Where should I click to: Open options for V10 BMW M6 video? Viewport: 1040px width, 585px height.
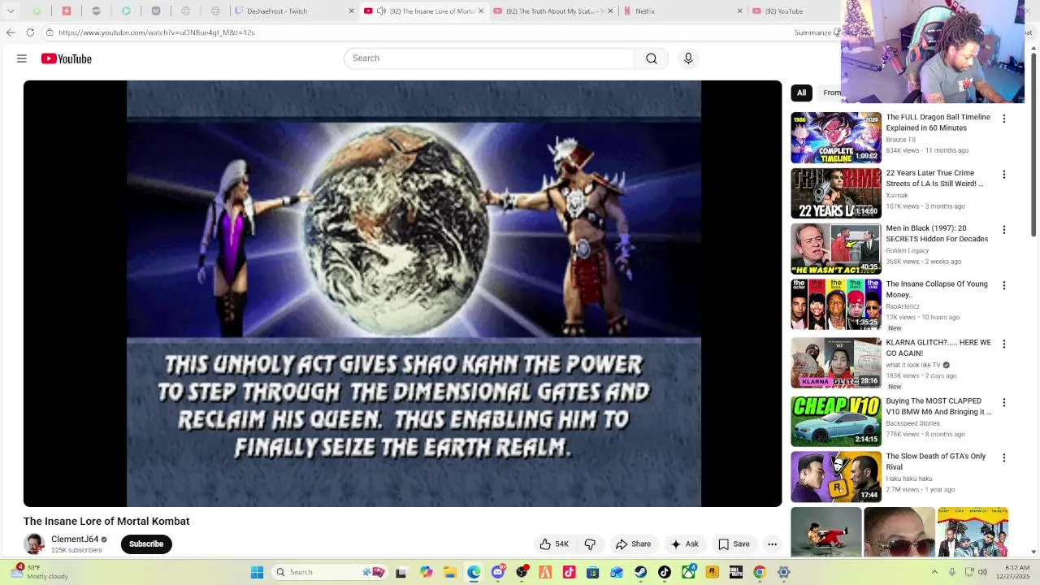click(x=1004, y=402)
